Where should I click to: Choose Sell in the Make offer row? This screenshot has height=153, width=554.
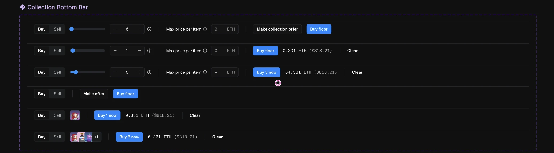pos(57,94)
